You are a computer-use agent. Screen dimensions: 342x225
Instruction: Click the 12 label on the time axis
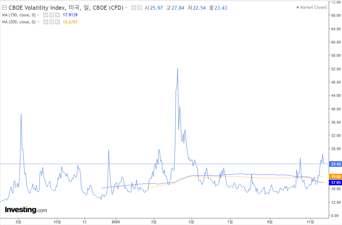coord(84,222)
